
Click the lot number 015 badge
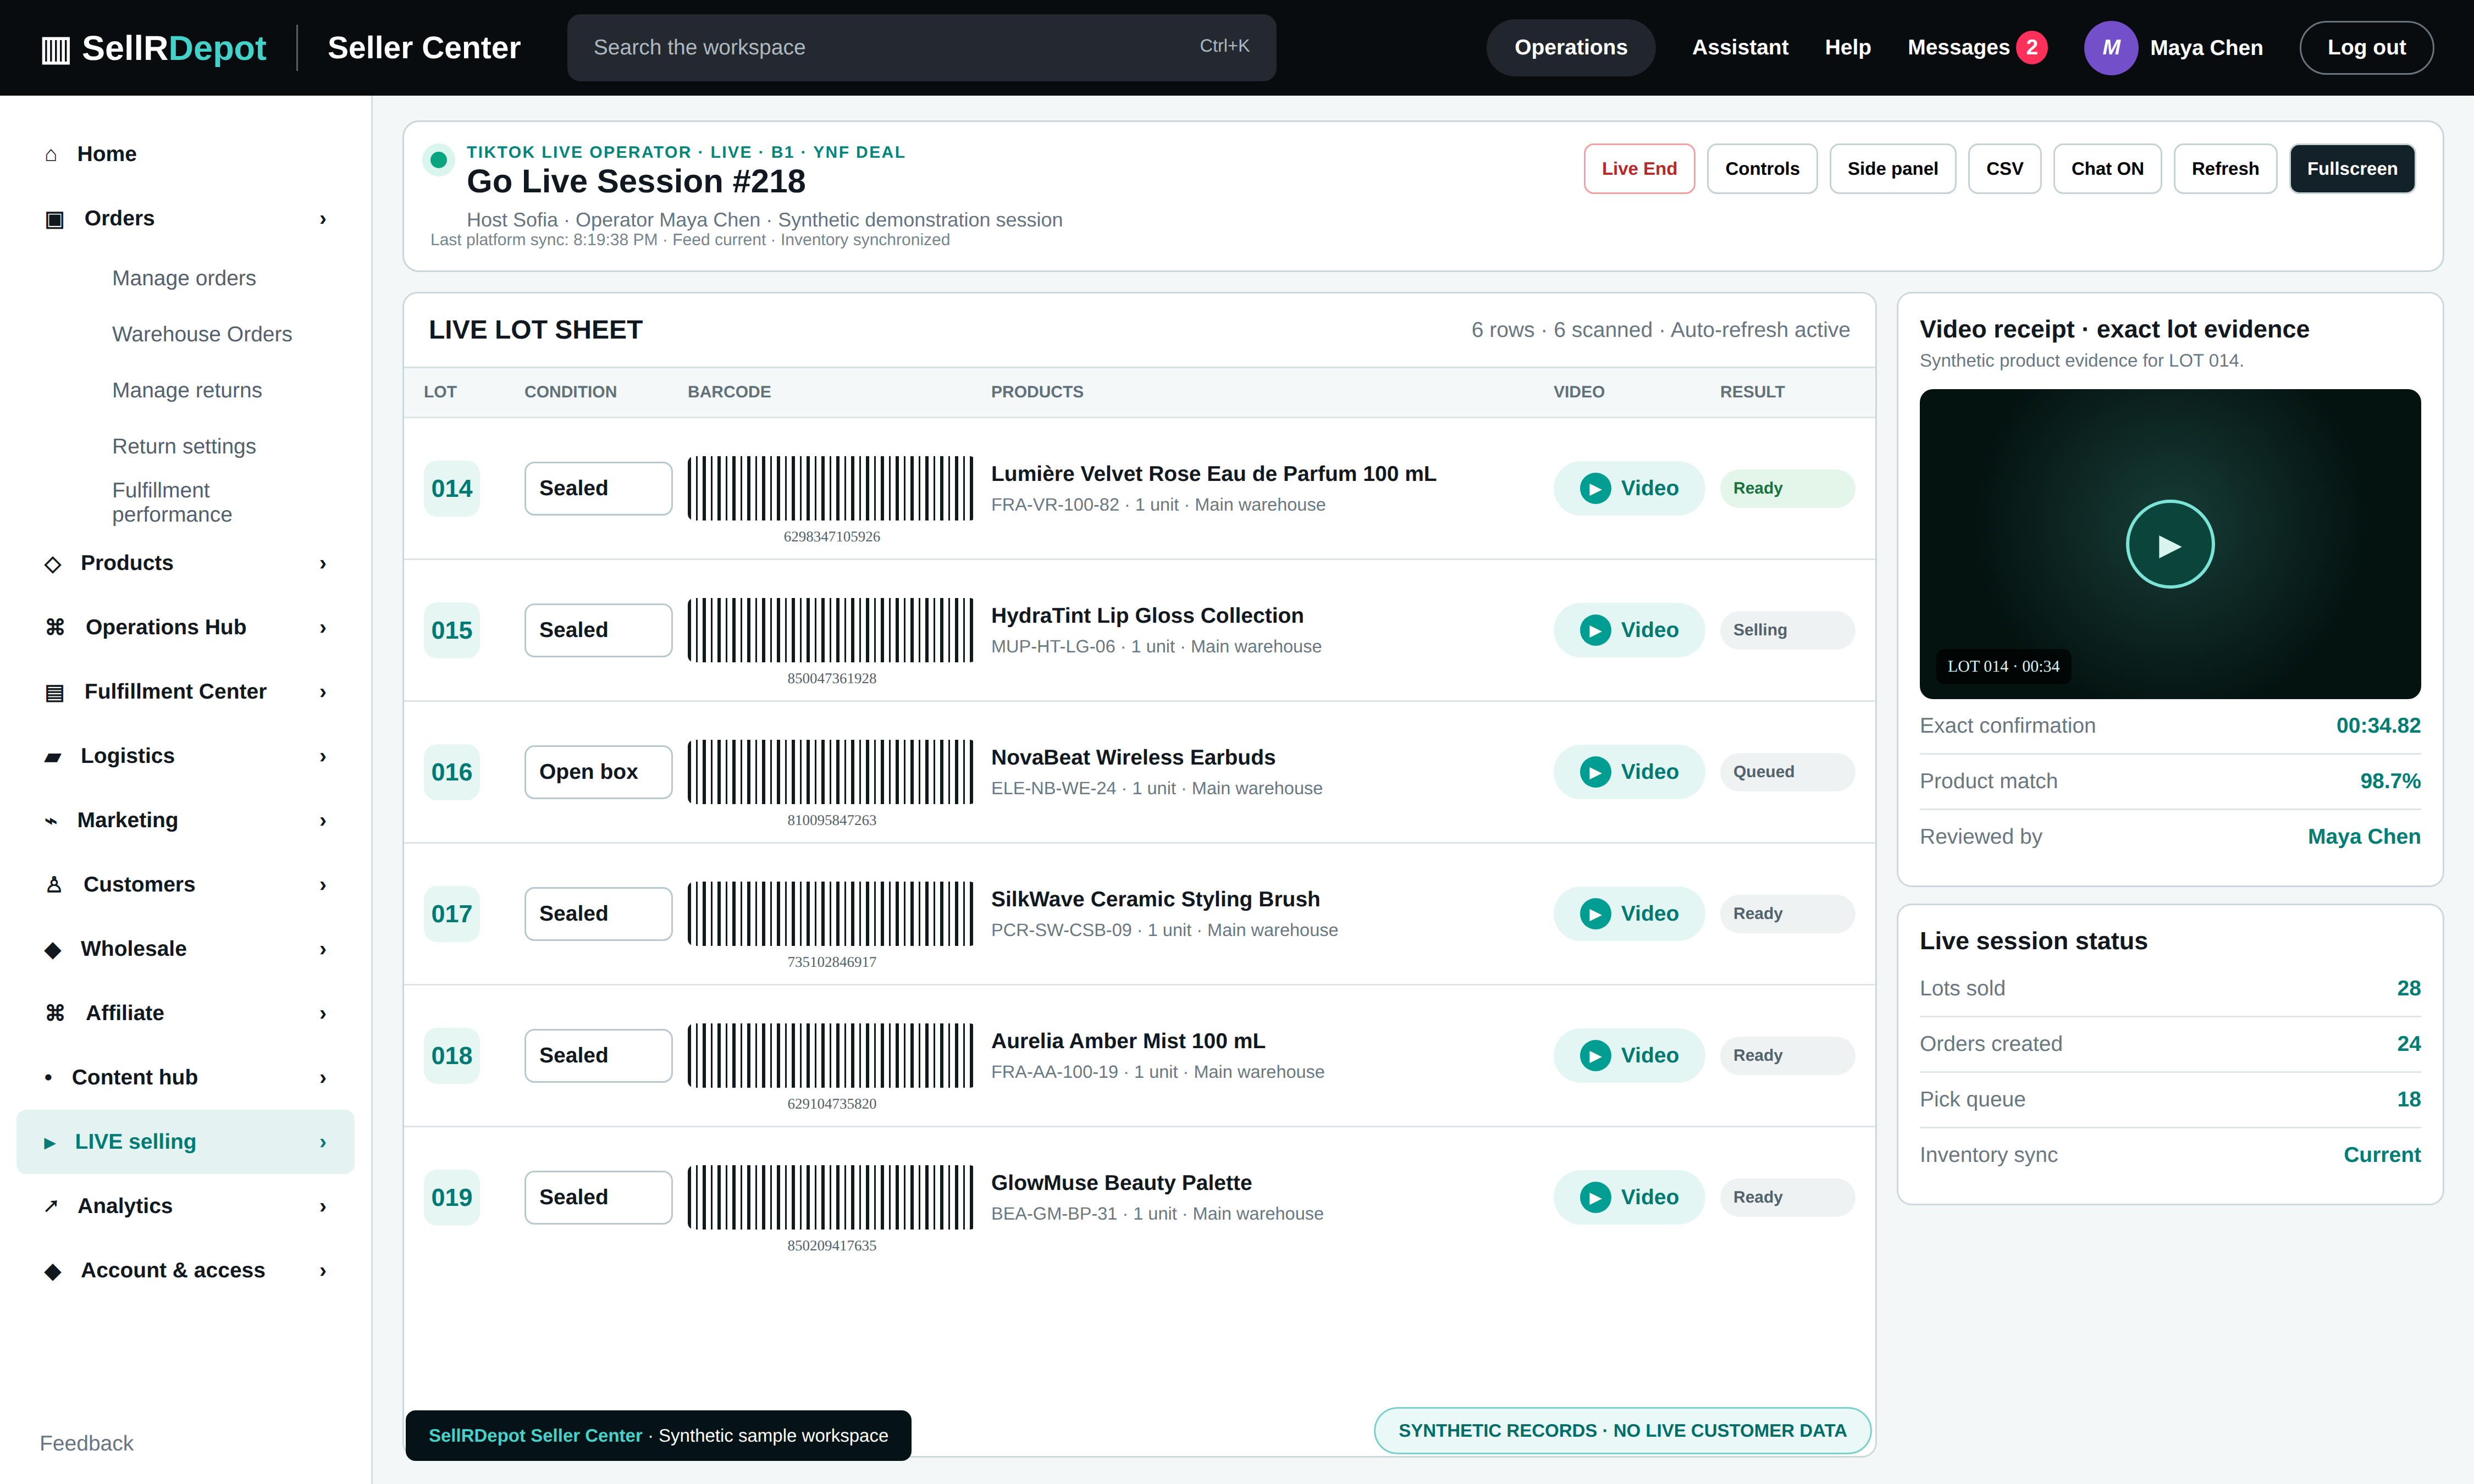(x=452, y=630)
